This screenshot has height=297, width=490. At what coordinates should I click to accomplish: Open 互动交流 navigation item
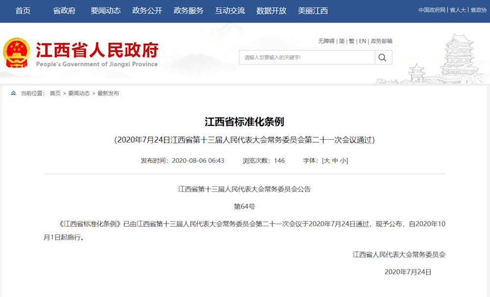[230, 11]
